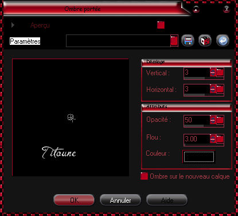
Task: Open the Horizontal value slider popup button
Action: (x=220, y=89)
